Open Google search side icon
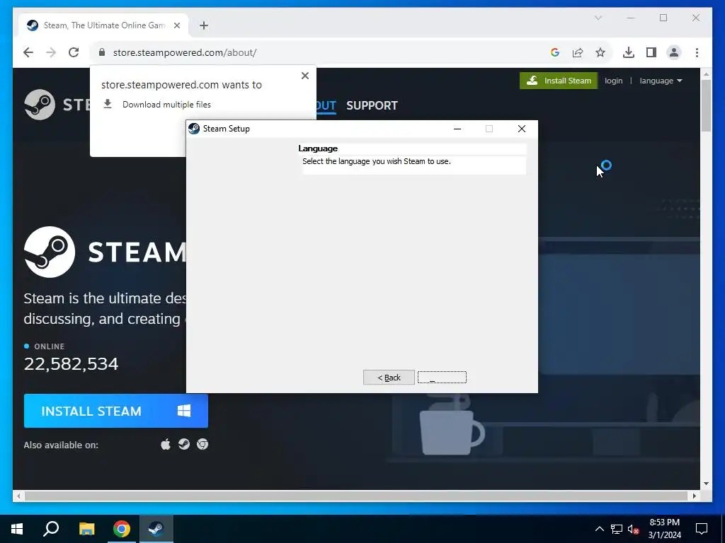Image resolution: width=725 pixels, height=543 pixels. pyautogui.click(x=555, y=52)
